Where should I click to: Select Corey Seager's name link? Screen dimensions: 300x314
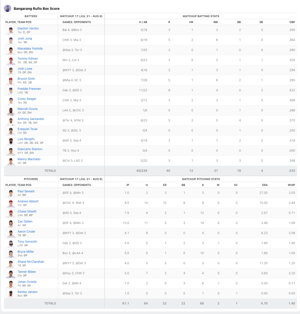point(27,99)
